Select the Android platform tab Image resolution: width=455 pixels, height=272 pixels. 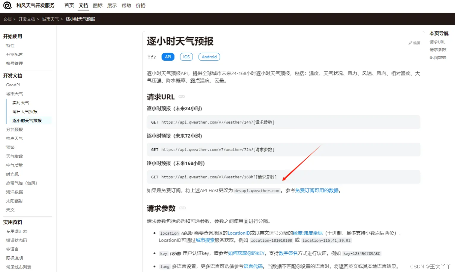tap(209, 57)
